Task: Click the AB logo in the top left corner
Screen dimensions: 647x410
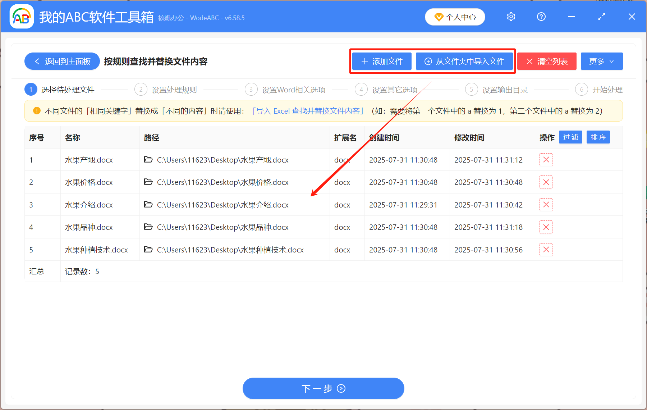Action: (21, 17)
